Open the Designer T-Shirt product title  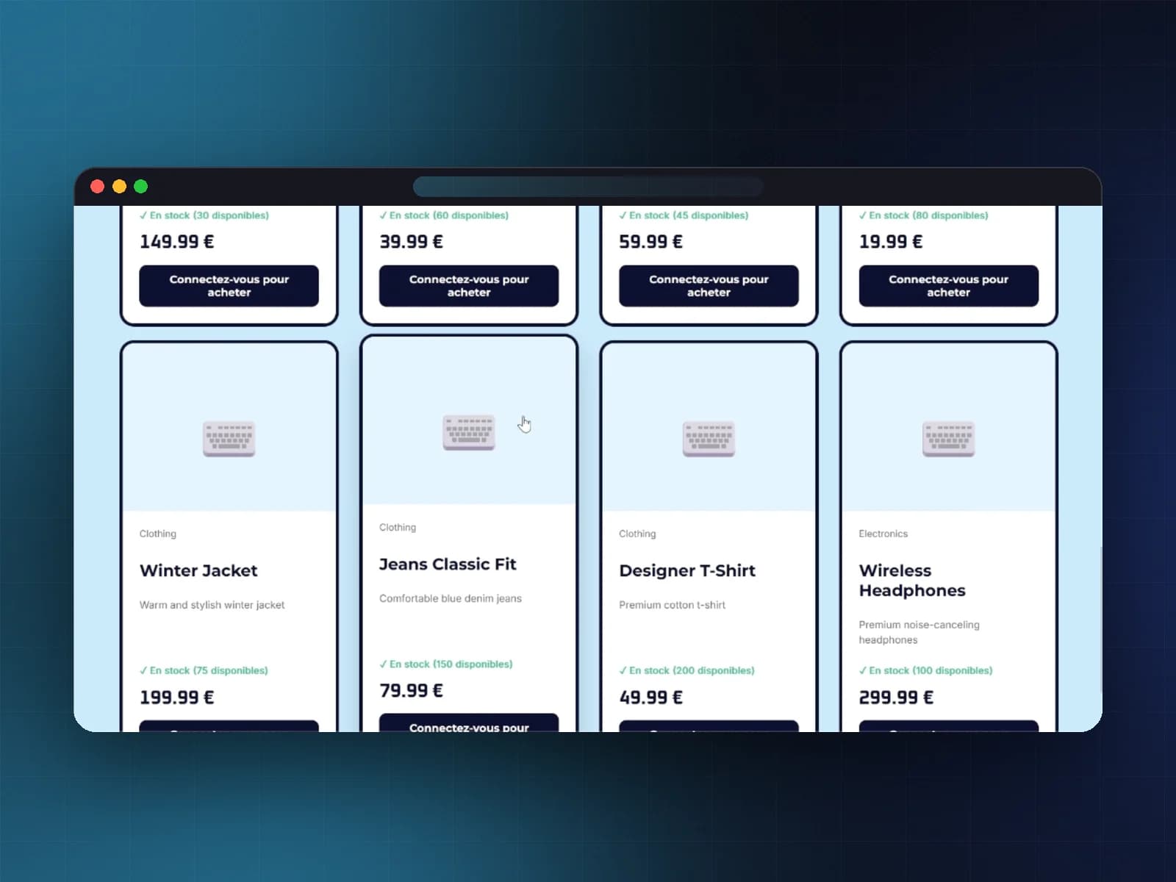point(687,570)
